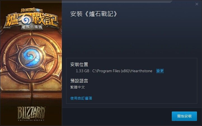
Task: Start installing with the 開始安裝 button
Action: [x=184, y=116]
